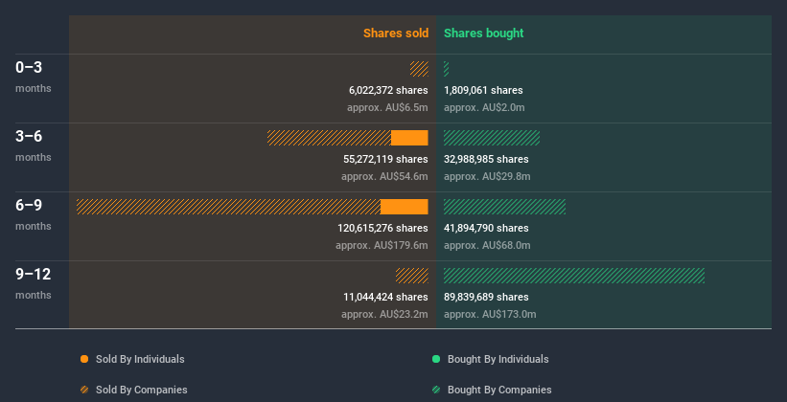Click the 6–9 months green bought bar

point(504,207)
